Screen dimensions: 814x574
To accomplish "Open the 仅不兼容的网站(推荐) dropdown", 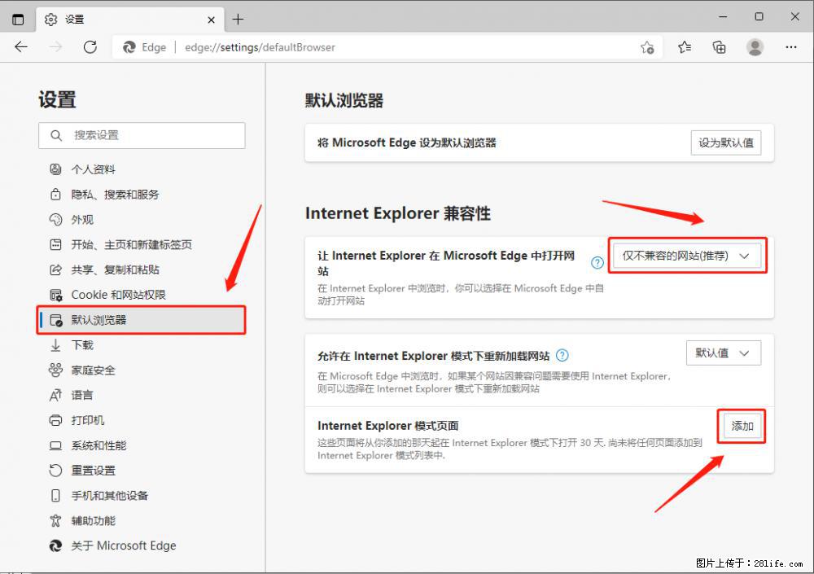I will (686, 255).
